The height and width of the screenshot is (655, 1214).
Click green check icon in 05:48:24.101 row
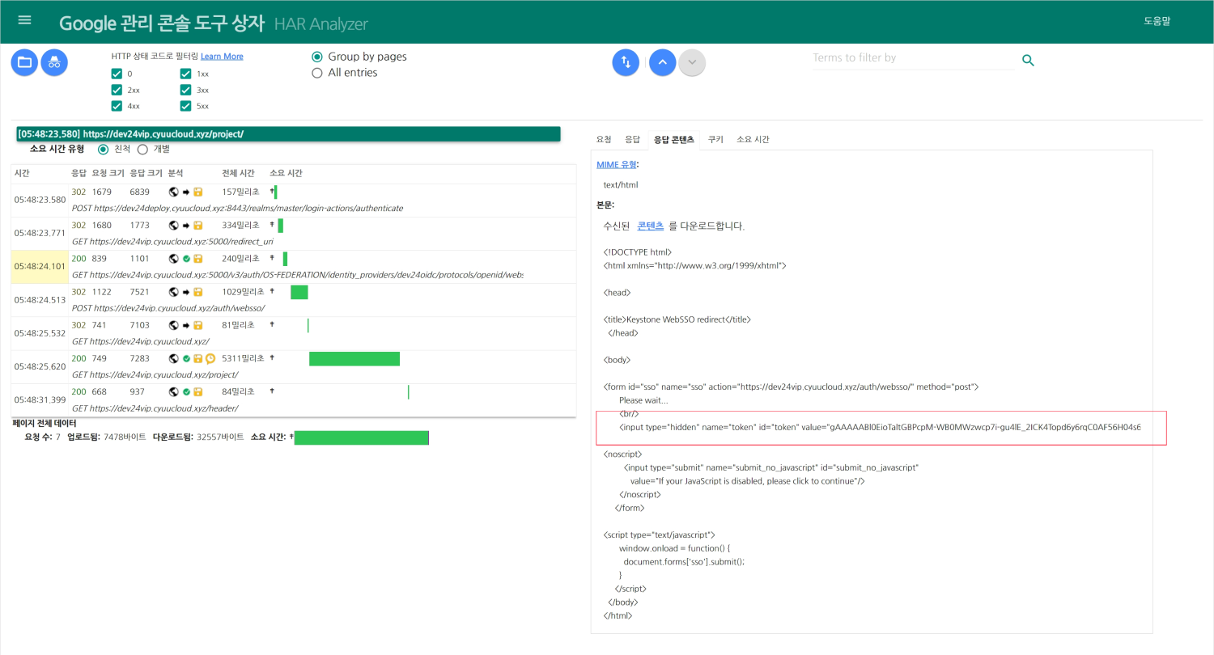186,259
